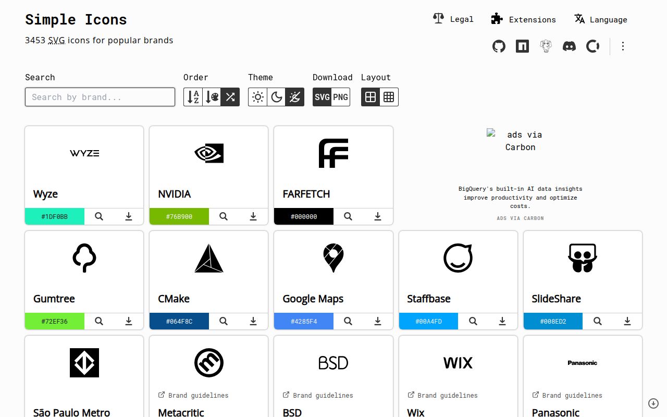Open BSD brand guidelines link
Viewport: 667px width, 417px height.
(x=318, y=395)
